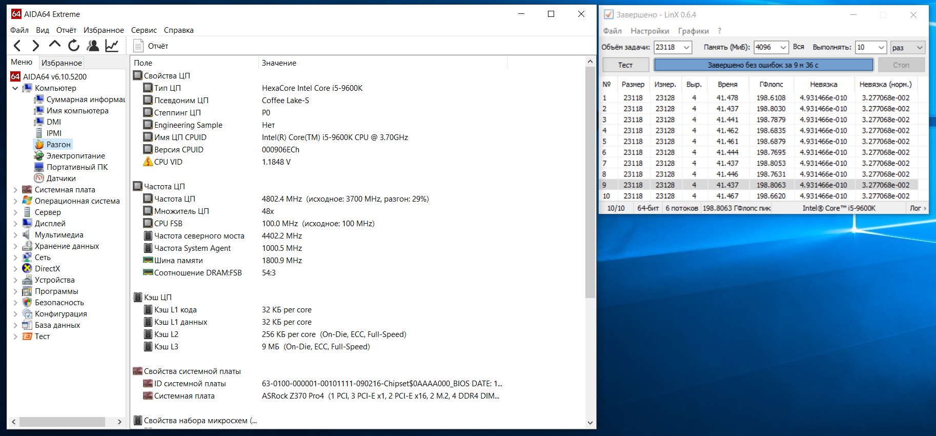Open the Файл menu in AIDA64
The image size is (936, 436).
pyautogui.click(x=19, y=30)
